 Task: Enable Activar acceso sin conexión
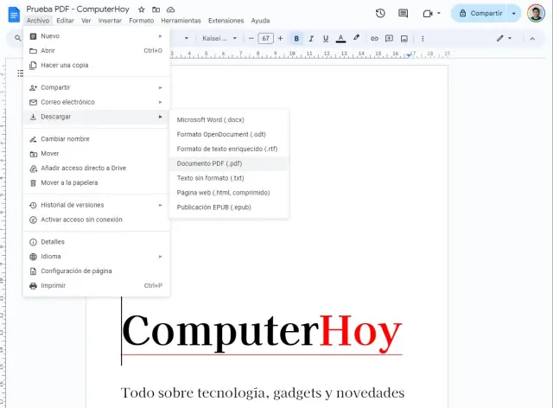(81, 220)
